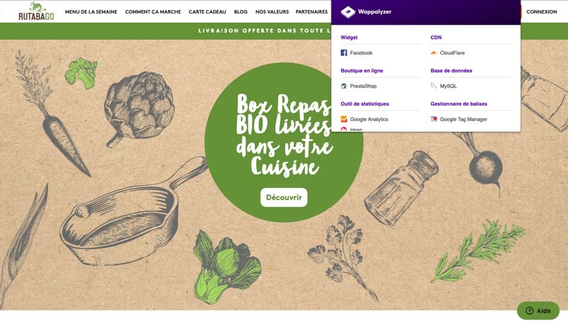Screen dimensions: 568x325
Task: Click the MySQL icon under Base de données
Action: [x=434, y=86]
